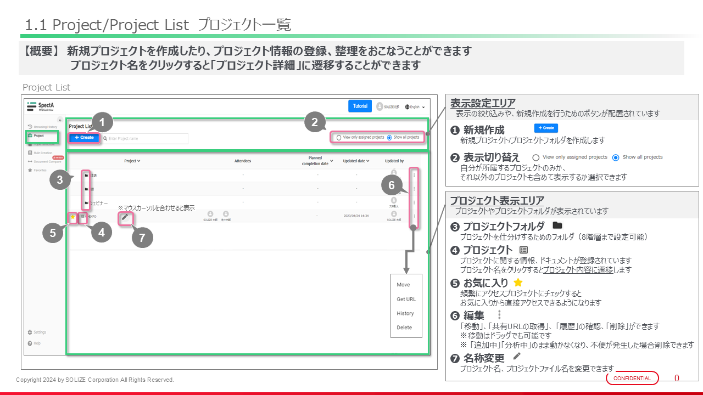Choose Move from the context menu
The image size is (703, 395).
(403, 285)
